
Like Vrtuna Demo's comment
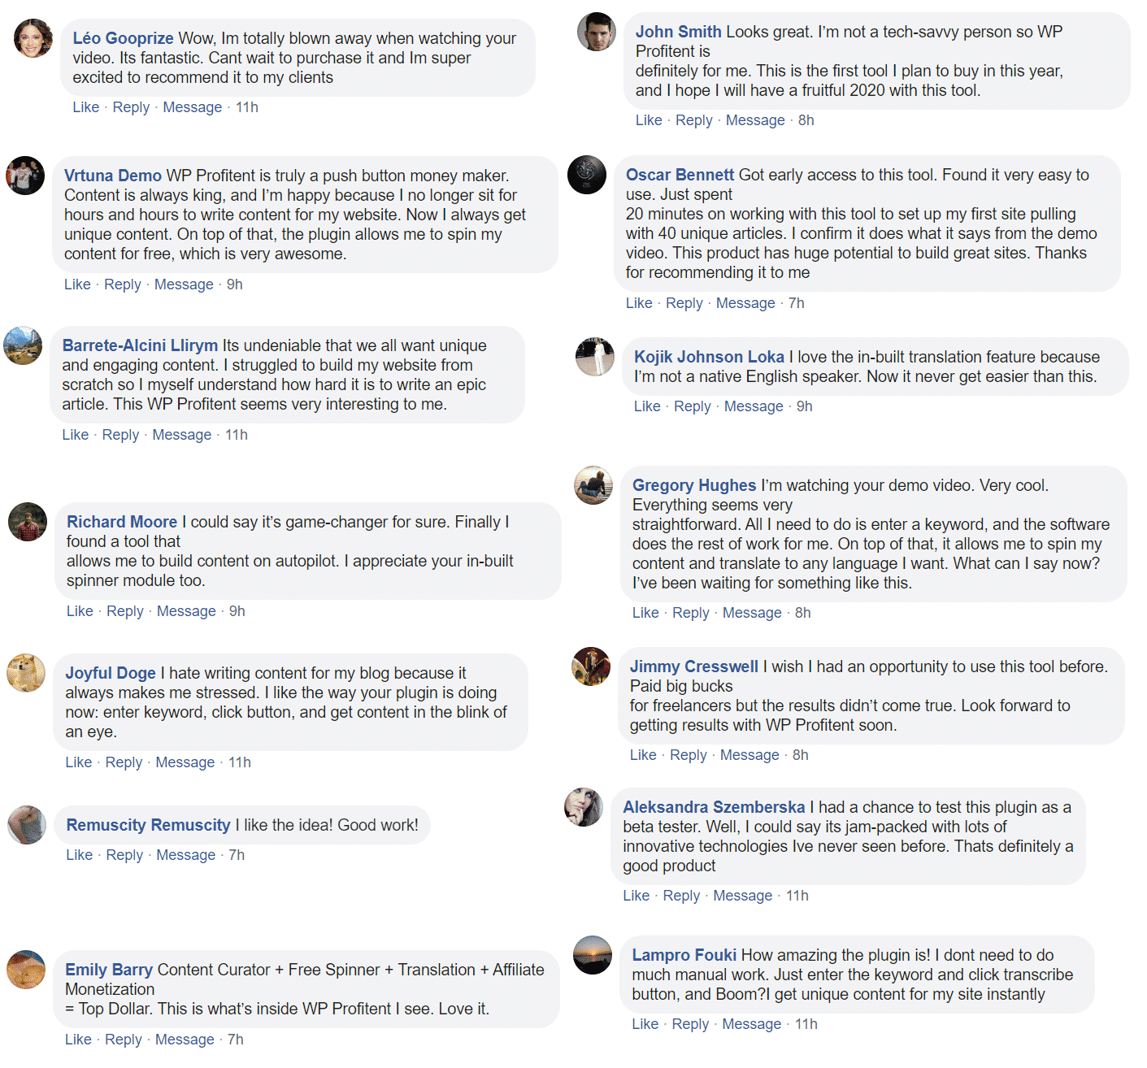77,284
